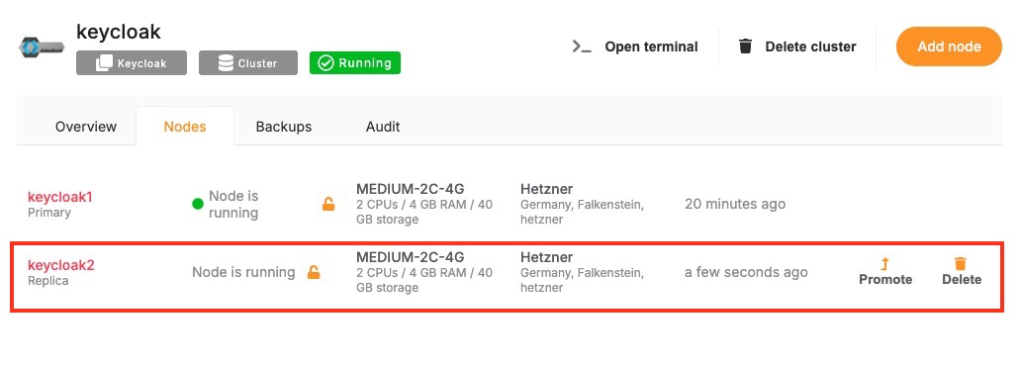Click the unlock padlock icon for keycloak2
The height and width of the screenshot is (365, 1020).
[x=314, y=272]
